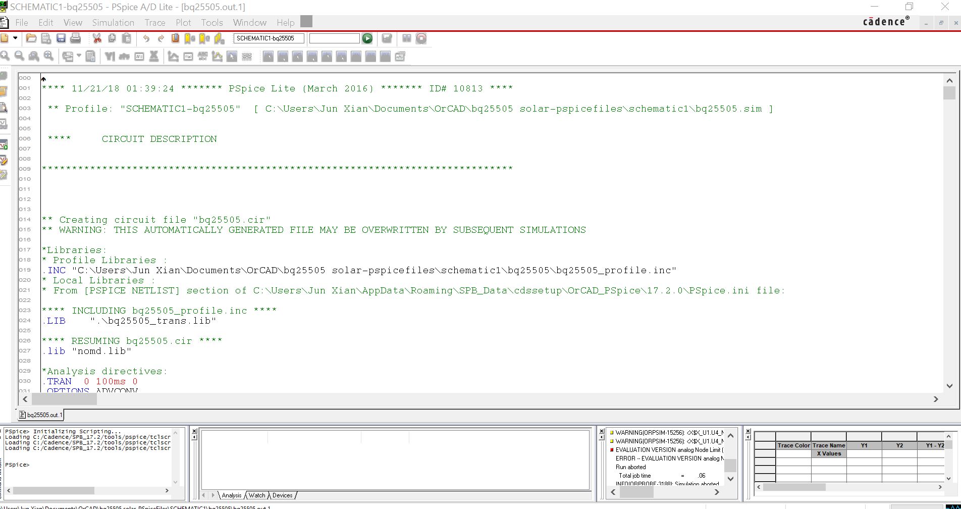The height and width of the screenshot is (509, 961).
Task: Open the Plot menu
Action: (x=183, y=23)
